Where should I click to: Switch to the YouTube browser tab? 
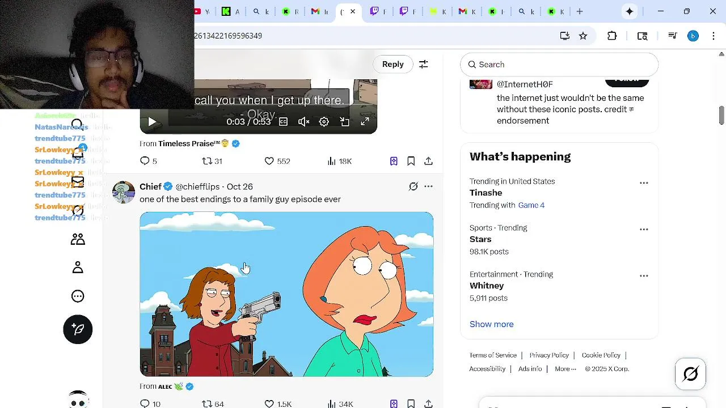[x=202, y=11]
